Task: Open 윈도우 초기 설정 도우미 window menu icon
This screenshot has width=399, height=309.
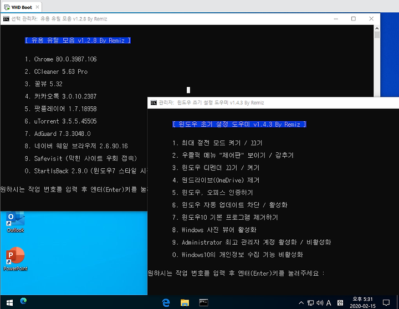Action: click(154, 102)
